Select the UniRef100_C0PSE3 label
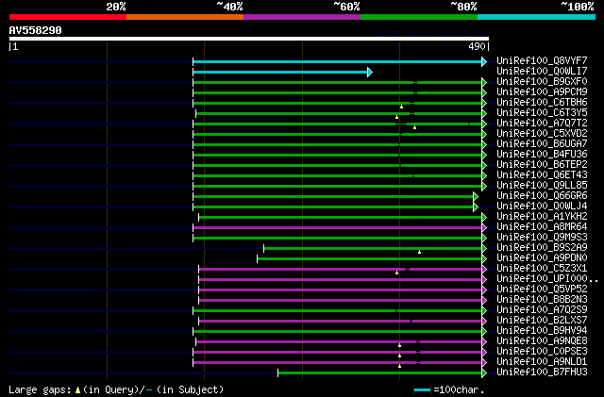Screen dimensions: 604x397 click(x=542, y=352)
